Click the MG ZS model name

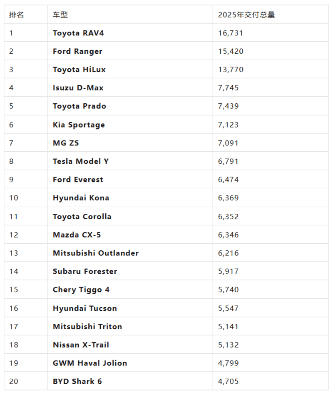click(66, 143)
